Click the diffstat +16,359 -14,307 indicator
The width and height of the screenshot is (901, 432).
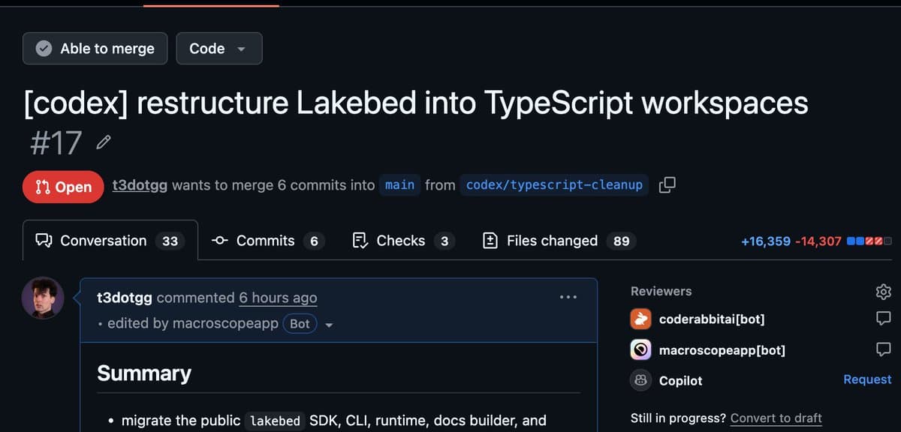pyautogui.click(x=816, y=241)
